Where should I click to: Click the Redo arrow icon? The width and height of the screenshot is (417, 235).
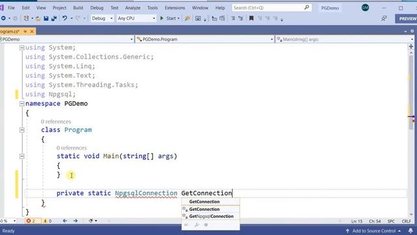[x=78, y=18]
